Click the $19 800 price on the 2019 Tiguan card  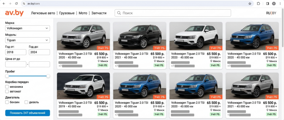click(102, 106)
